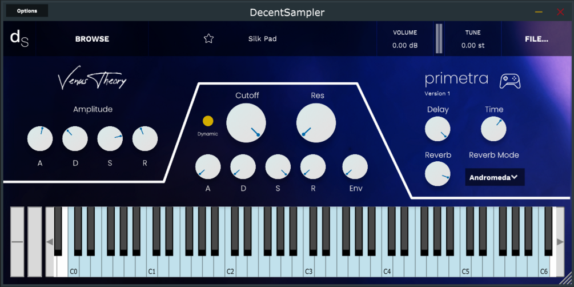Screen dimensions: 574x287
Task: Click the game controller icon
Action: pos(510,81)
